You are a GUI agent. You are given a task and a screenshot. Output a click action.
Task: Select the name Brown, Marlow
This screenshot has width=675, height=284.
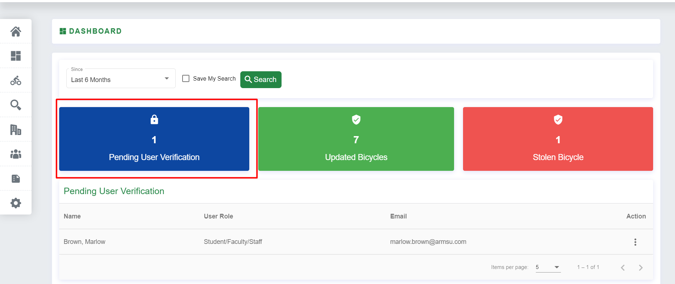tap(85, 242)
